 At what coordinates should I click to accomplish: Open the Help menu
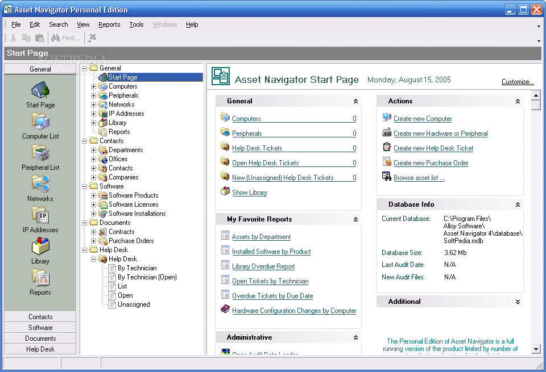click(x=192, y=24)
